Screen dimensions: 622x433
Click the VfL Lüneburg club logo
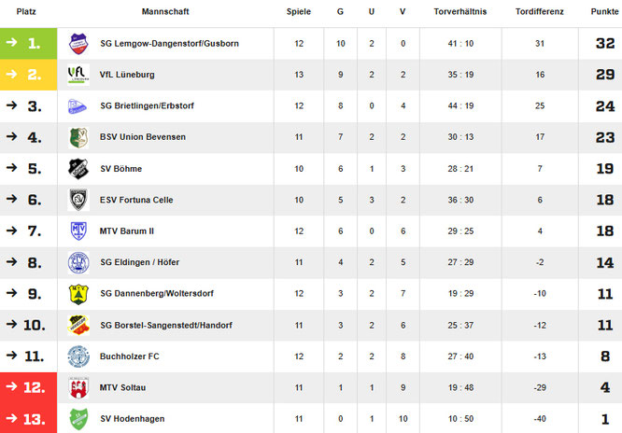(78, 75)
